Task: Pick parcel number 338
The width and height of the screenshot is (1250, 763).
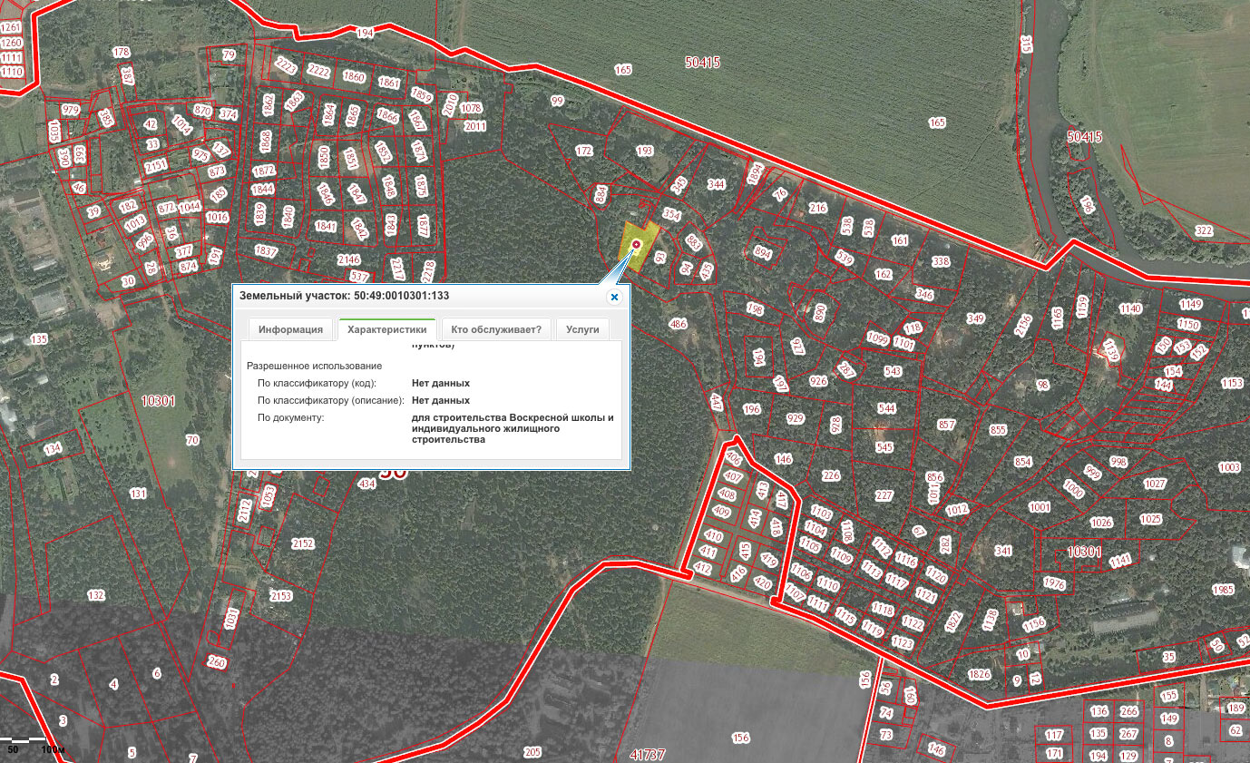Action: pos(941,261)
